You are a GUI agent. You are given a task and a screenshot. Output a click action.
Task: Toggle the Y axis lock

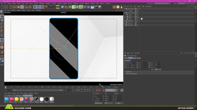38,7
